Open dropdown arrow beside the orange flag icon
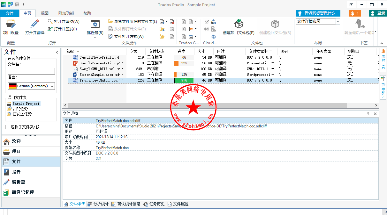The image size is (387, 215). (x=195, y=29)
